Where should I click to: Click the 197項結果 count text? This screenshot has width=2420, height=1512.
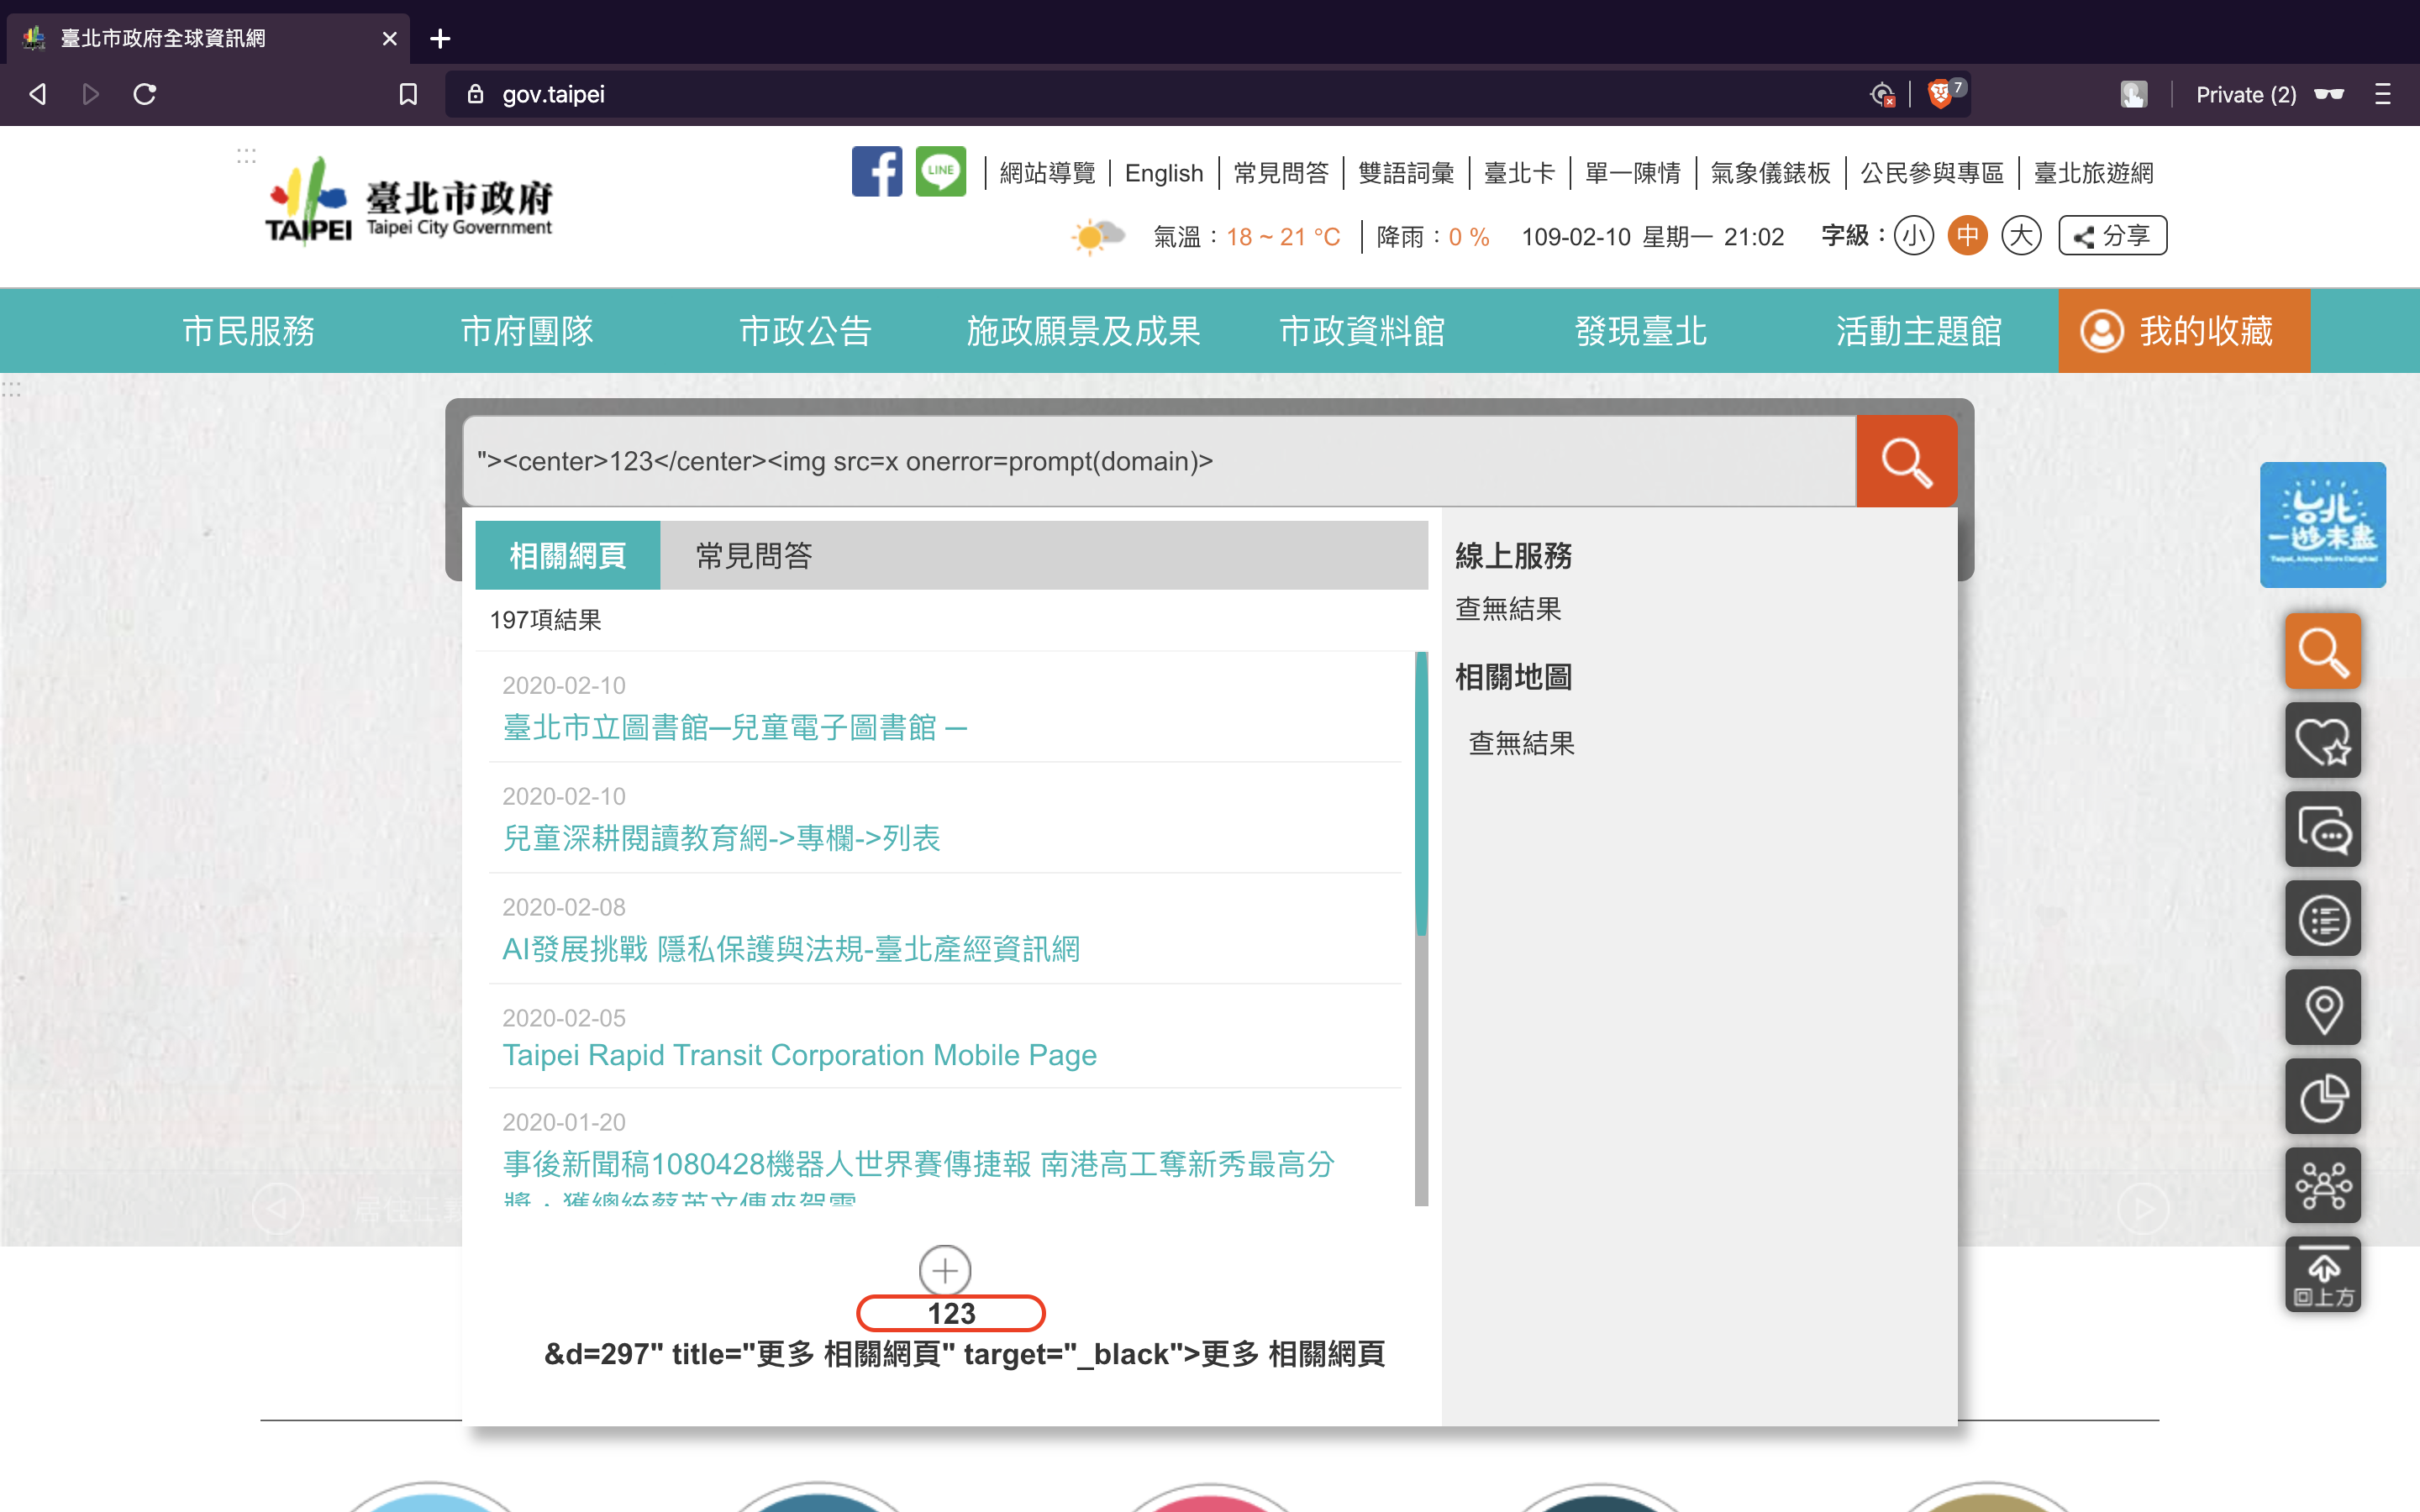[545, 620]
